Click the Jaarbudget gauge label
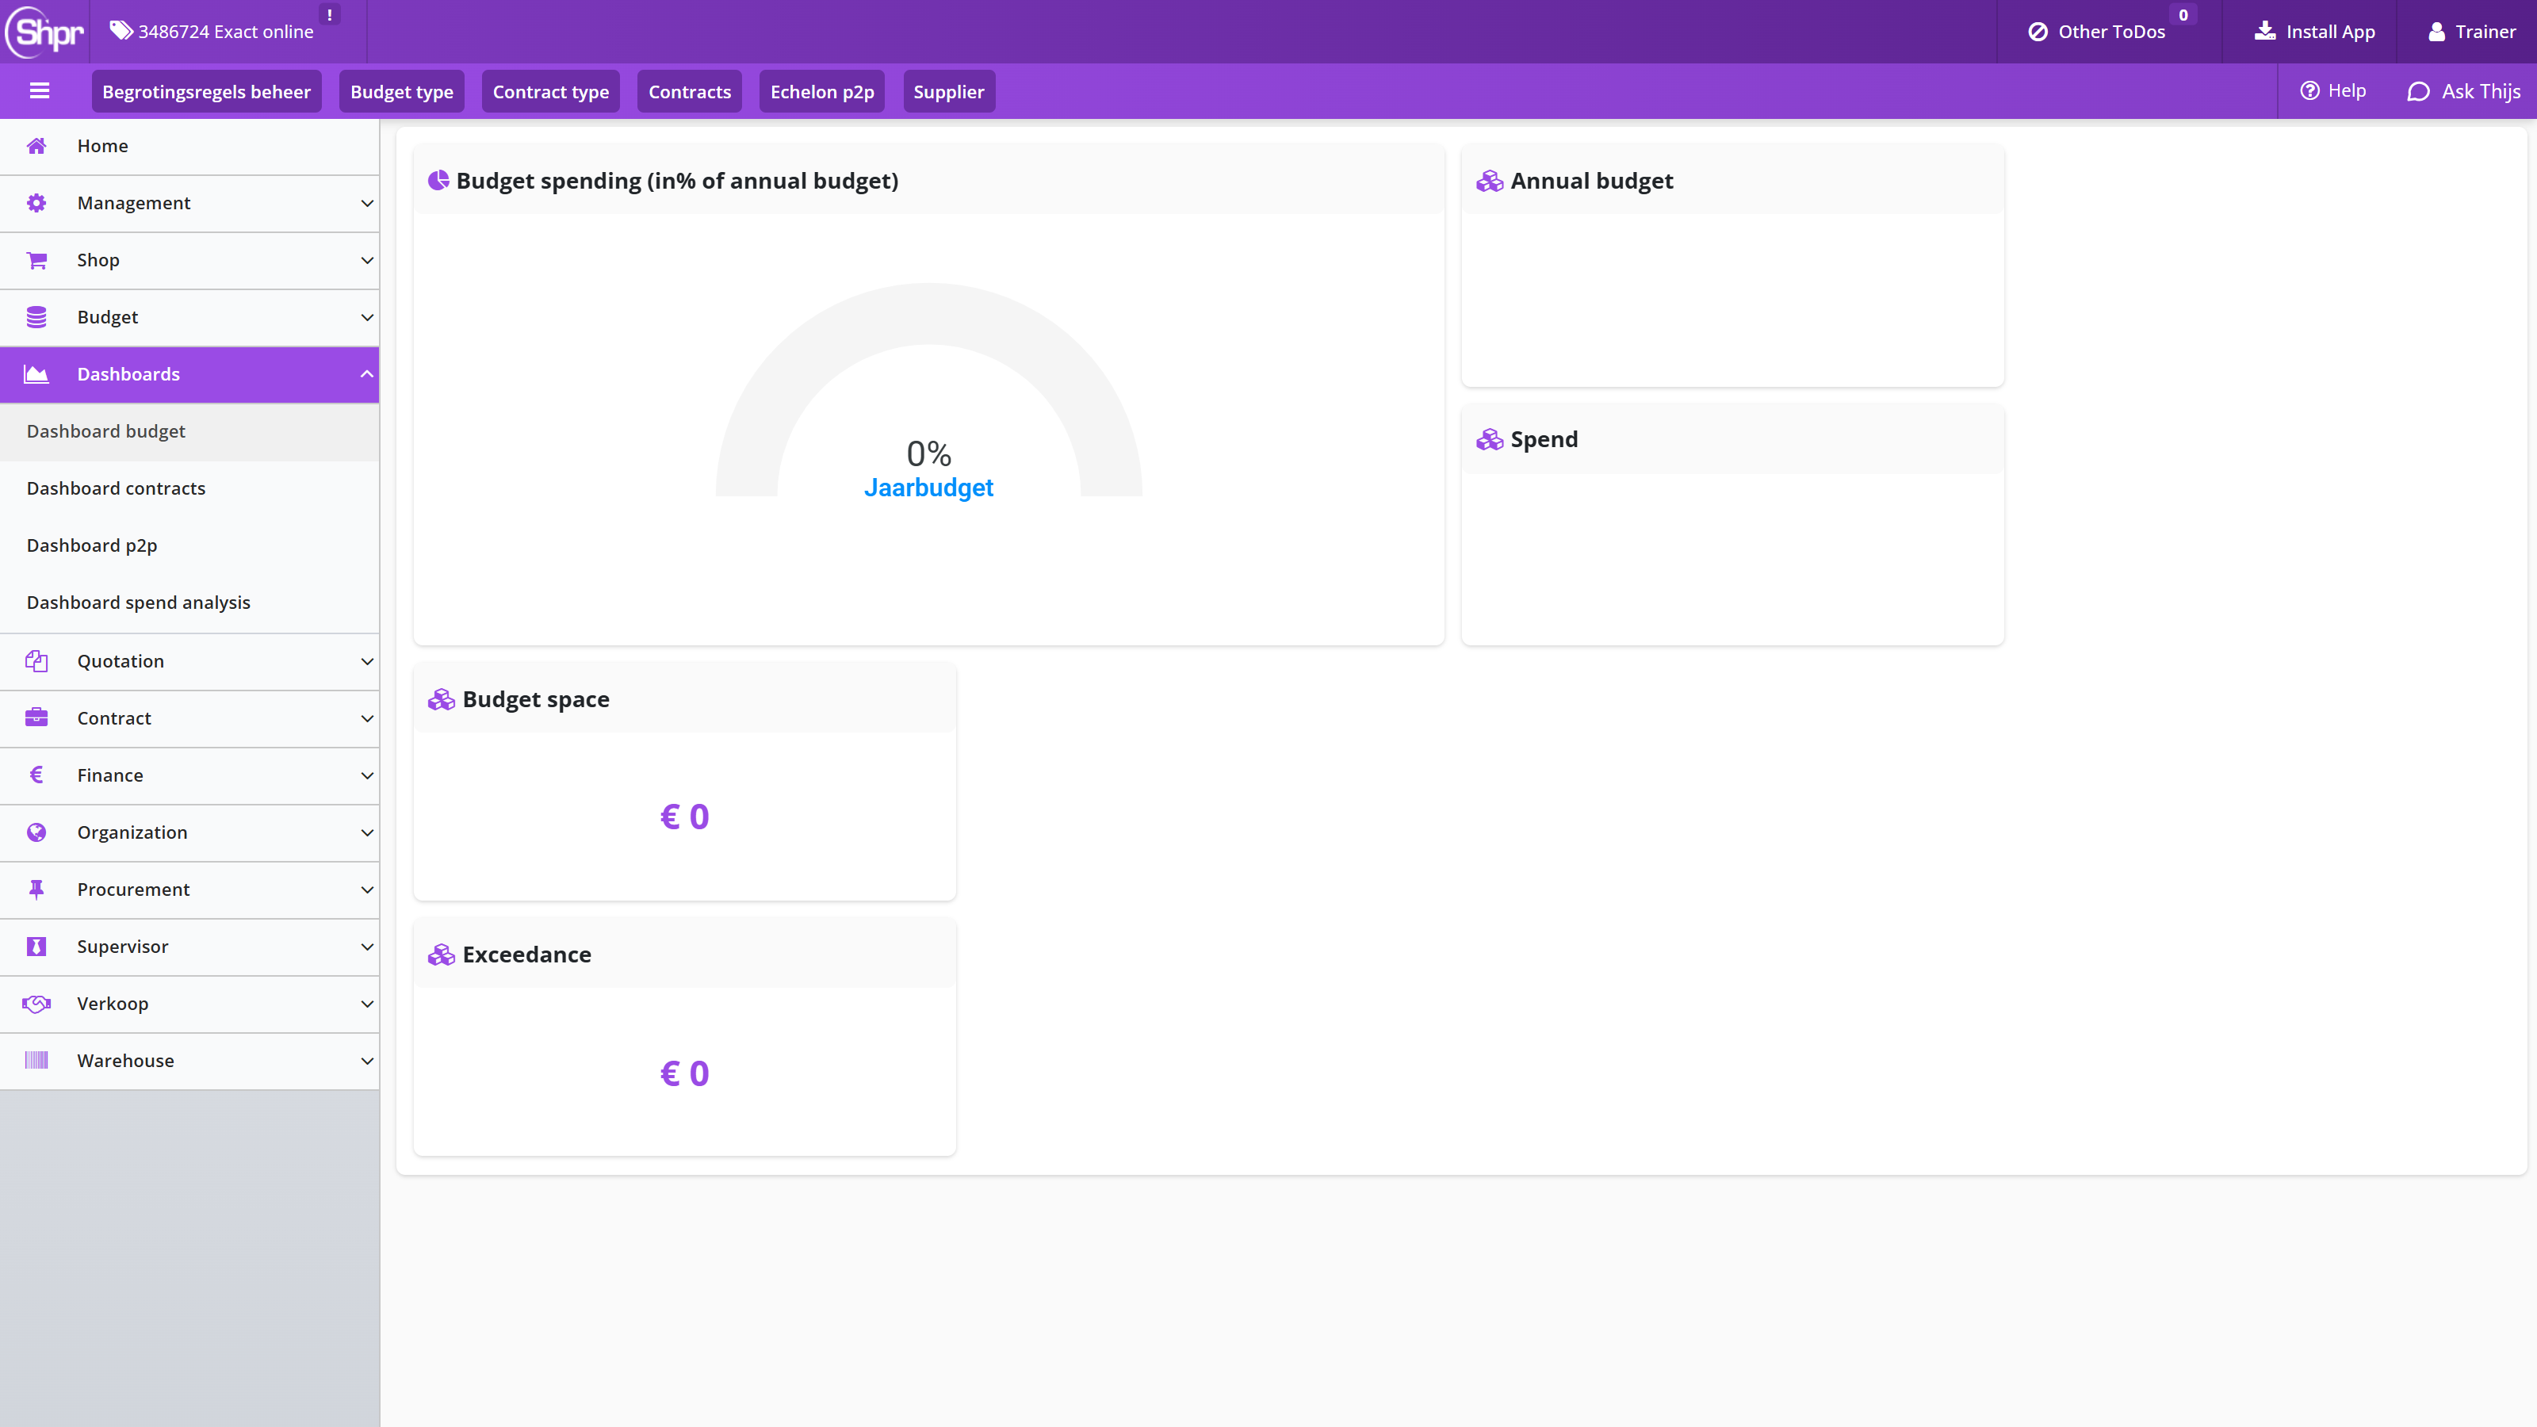 tap(928, 488)
